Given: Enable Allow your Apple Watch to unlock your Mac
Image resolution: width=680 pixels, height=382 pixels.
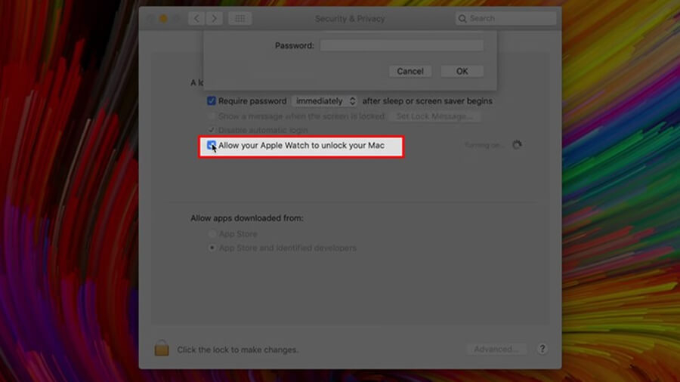Looking at the screenshot, I should 212,145.
